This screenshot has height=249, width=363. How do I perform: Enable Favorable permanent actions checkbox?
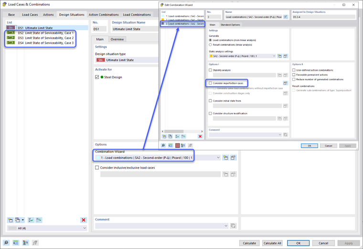(294, 75)
